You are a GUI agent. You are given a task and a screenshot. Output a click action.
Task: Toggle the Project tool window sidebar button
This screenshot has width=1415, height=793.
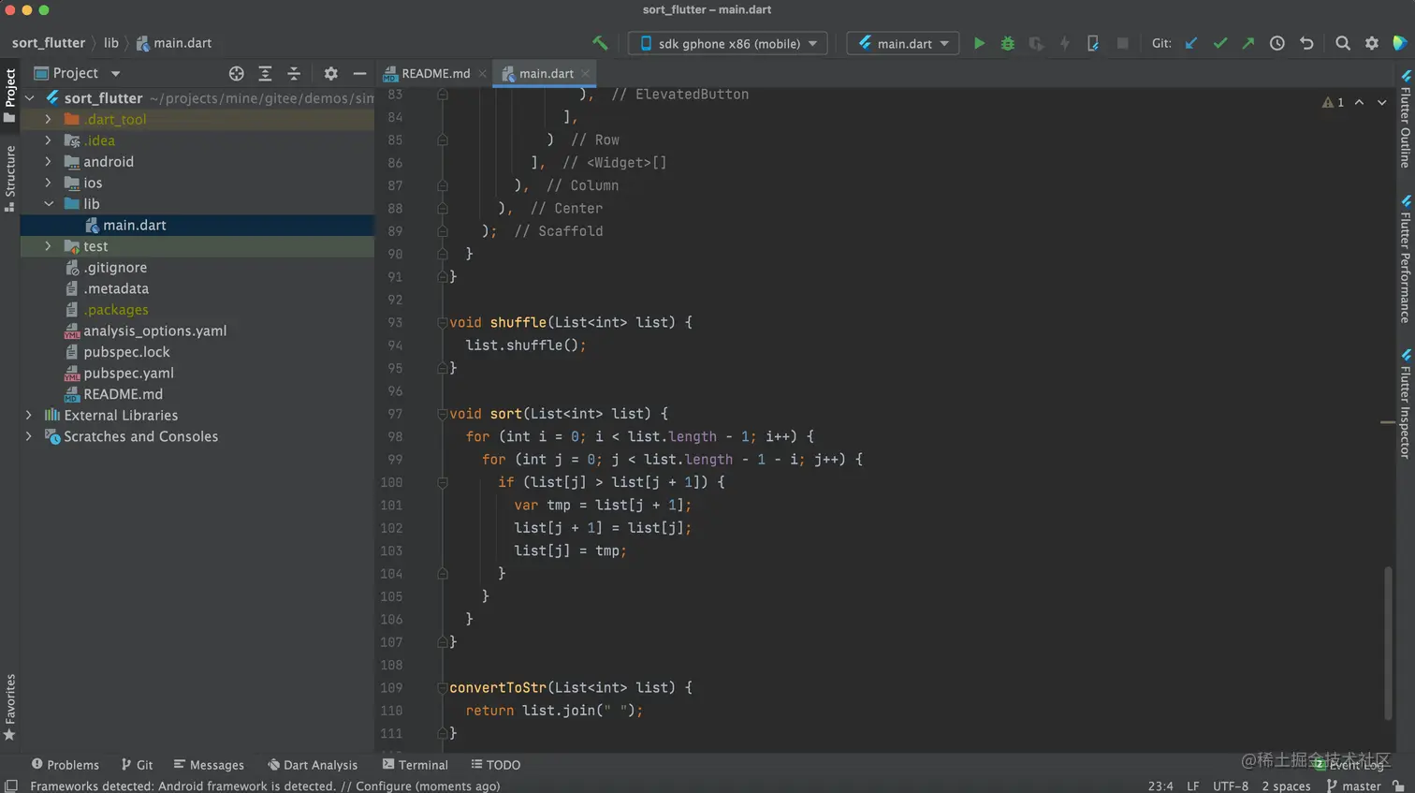[x=10, y=95]
